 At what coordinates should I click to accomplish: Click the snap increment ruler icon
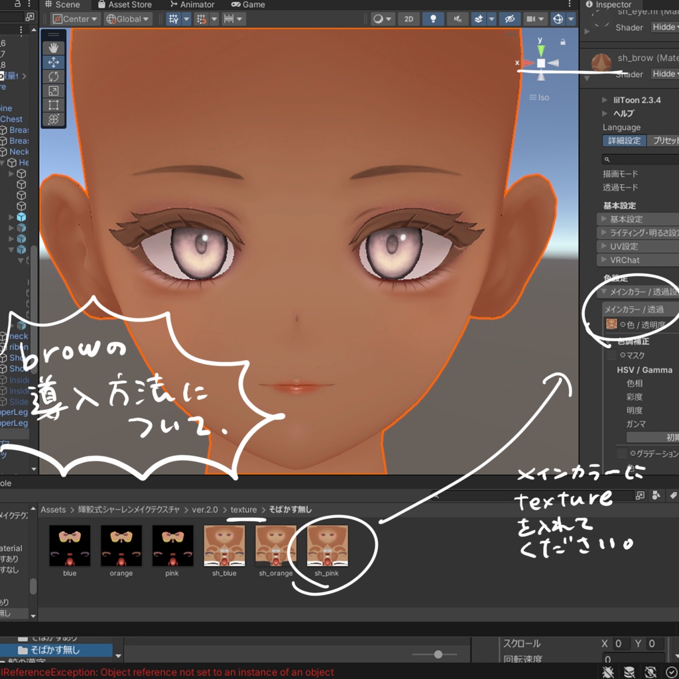[x=229, y=19]
